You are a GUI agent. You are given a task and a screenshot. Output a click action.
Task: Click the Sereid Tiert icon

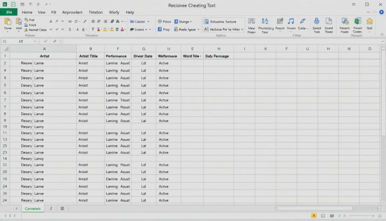[x=317, y=21]
